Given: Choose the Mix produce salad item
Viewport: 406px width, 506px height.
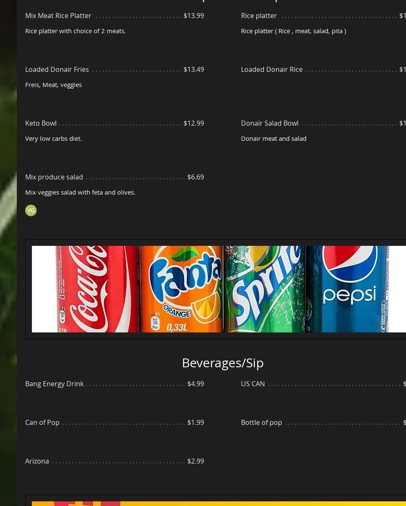Looking at the screenshot, I should point(54,177).
